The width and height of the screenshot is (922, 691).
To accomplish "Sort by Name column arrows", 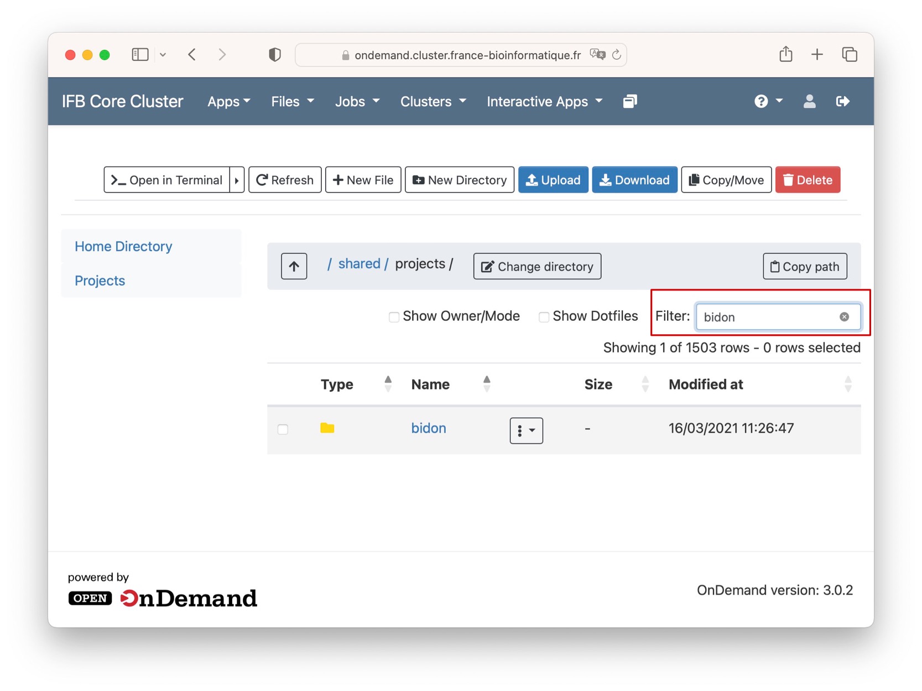I will [487, 384].
